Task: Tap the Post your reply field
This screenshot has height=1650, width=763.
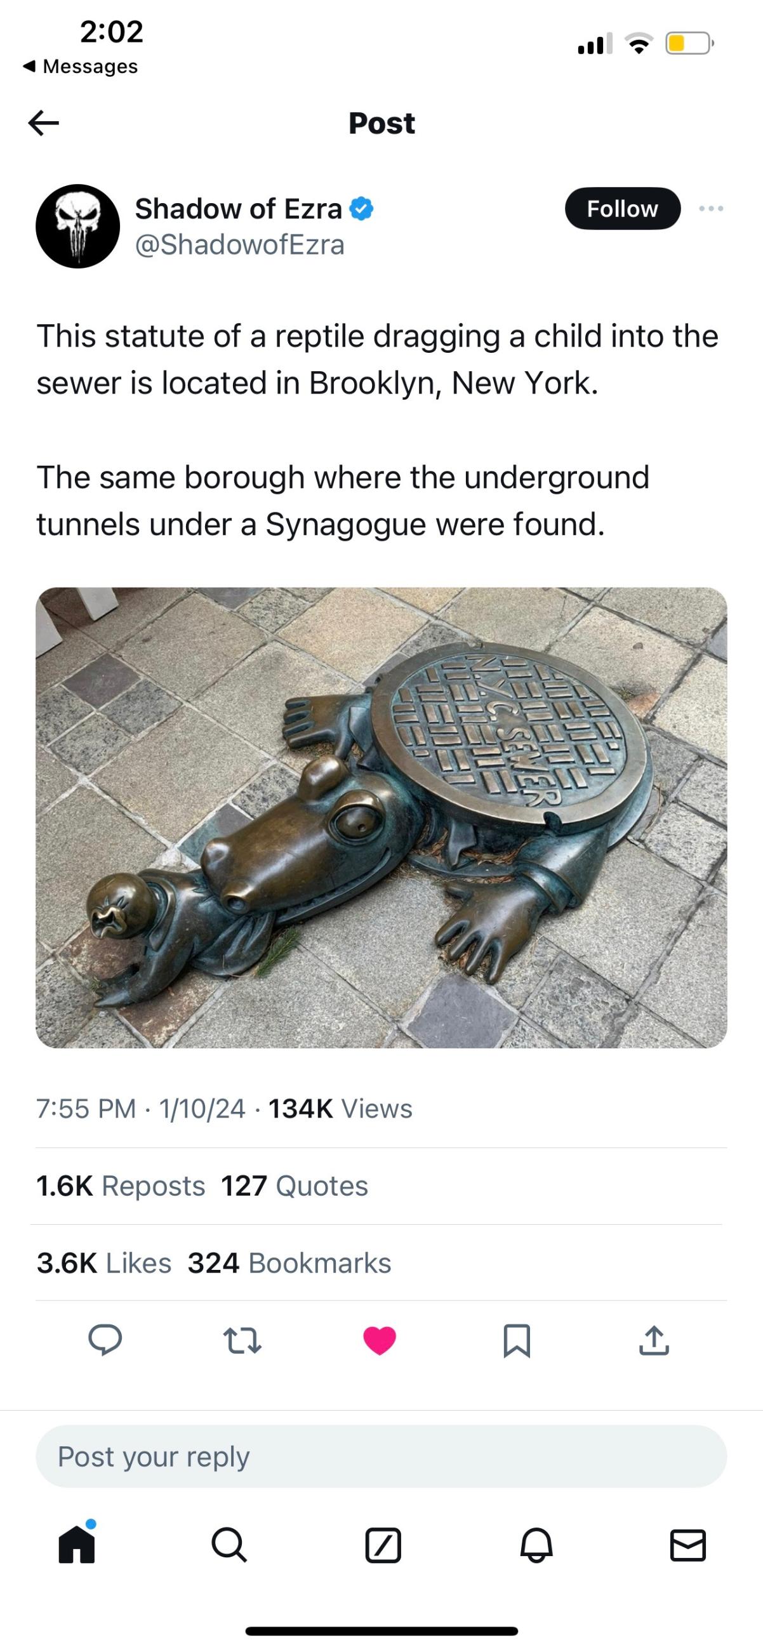Action: click(x=381, y=1456)
